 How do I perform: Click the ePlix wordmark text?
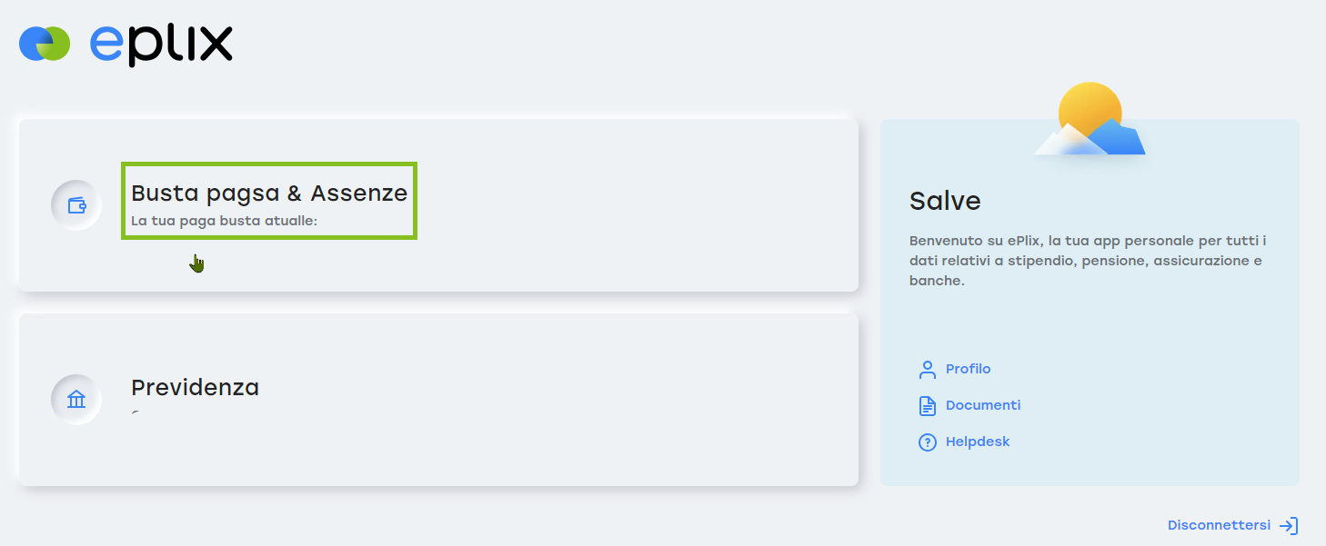(x=161, y=45)
